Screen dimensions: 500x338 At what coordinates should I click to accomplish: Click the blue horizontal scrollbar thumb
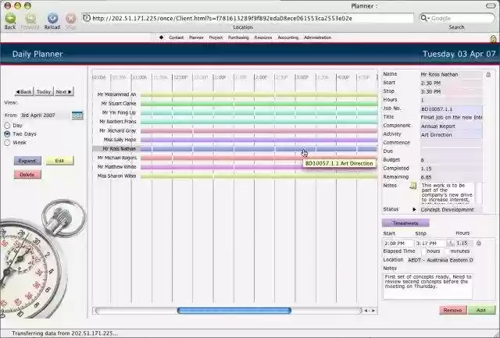click(234, 310)
